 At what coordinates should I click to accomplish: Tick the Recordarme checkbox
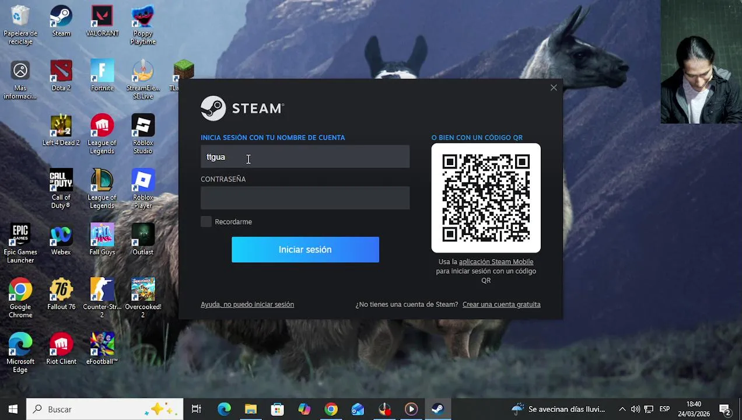pyautogui.click(x=206, y=222)
